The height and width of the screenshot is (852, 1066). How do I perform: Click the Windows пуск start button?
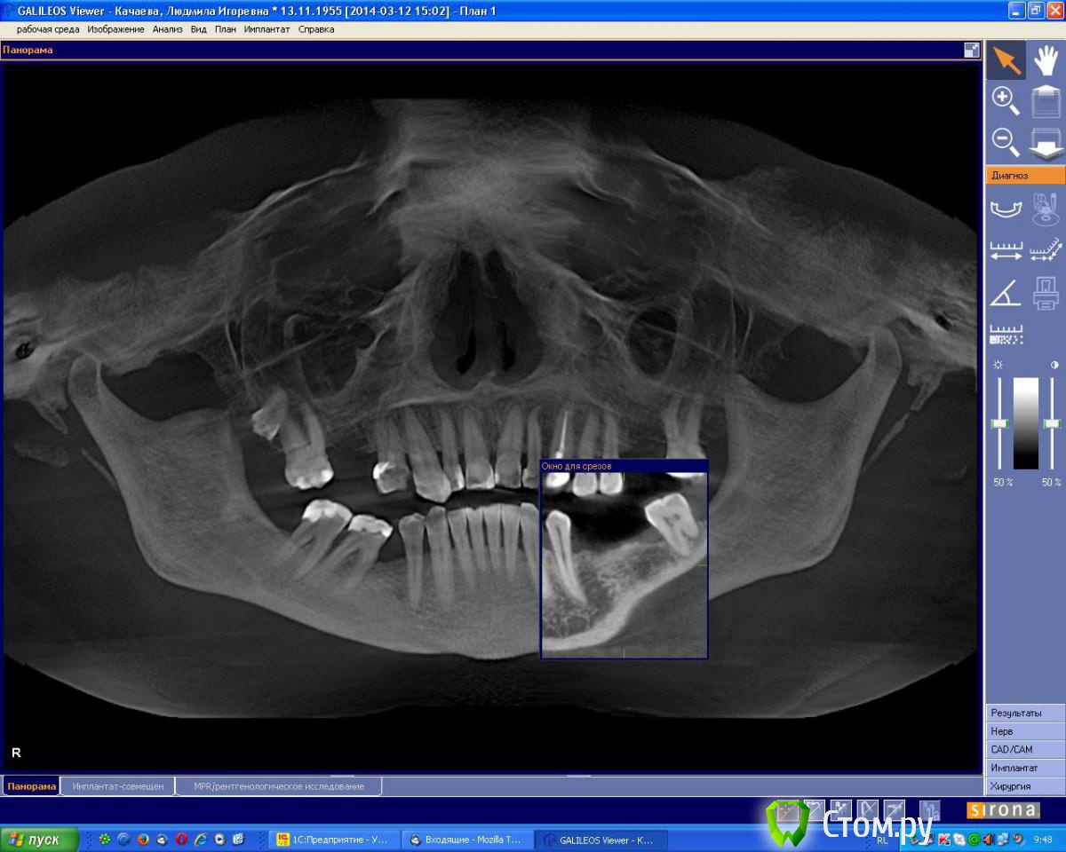pyautogui.click(x=40, y=840)
